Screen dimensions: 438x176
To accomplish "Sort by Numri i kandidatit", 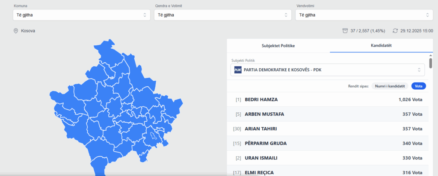I will coord(390,86).
